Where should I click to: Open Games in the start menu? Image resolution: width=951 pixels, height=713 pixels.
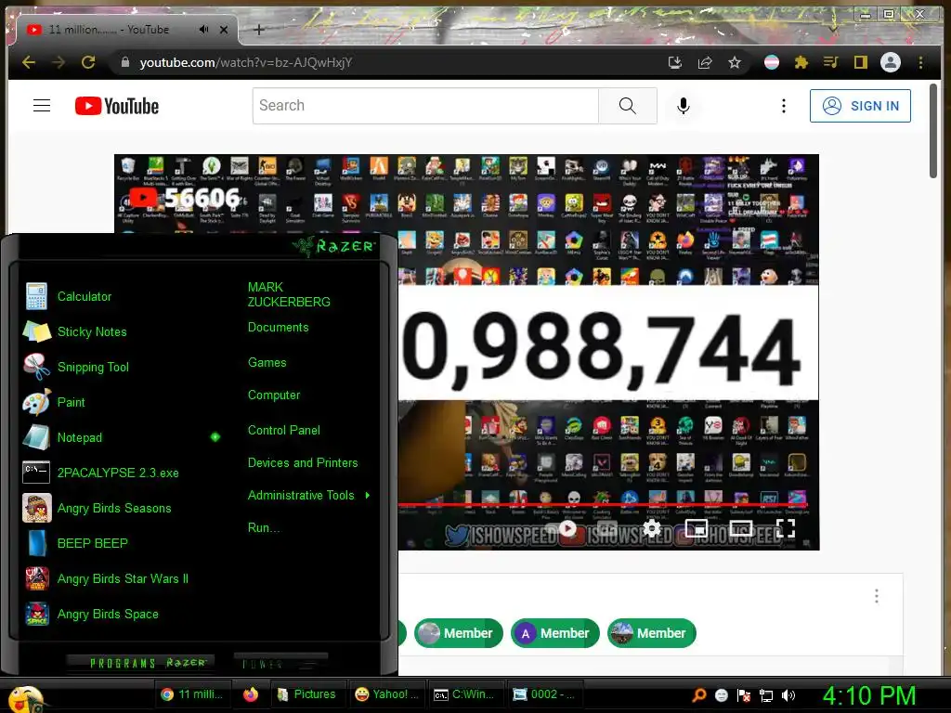pos(267,363)
